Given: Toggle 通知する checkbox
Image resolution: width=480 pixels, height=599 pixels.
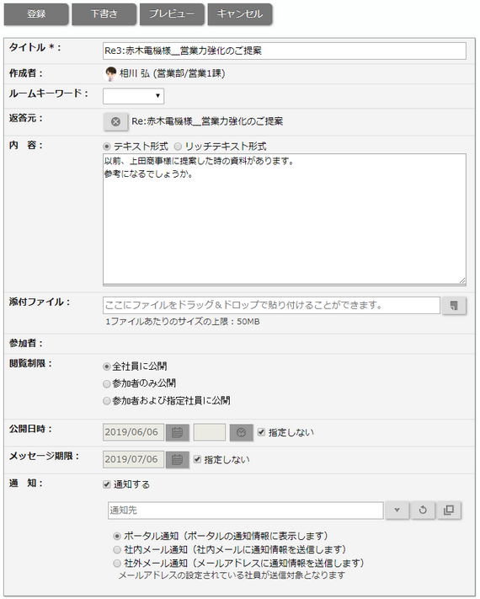Looking at the screenshot, I should point(107,484).
